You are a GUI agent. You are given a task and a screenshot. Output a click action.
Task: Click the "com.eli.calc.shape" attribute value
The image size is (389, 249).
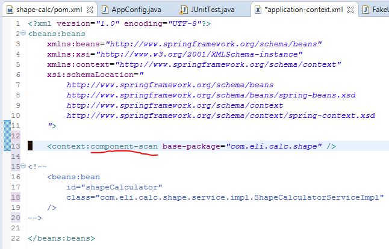274,146
